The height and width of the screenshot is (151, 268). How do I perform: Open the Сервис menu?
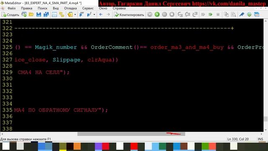88,8
